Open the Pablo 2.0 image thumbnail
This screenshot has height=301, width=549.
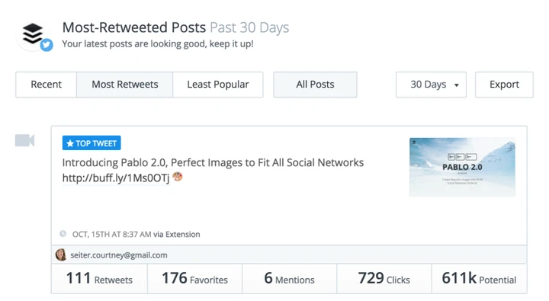pos(463,167)
